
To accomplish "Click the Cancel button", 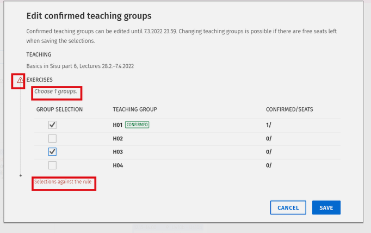I will 288,207.
